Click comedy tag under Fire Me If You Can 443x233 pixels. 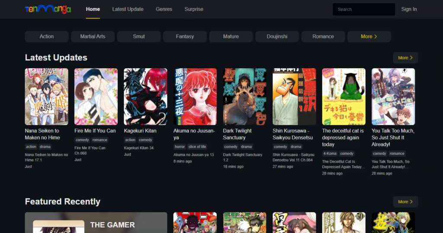82,140
